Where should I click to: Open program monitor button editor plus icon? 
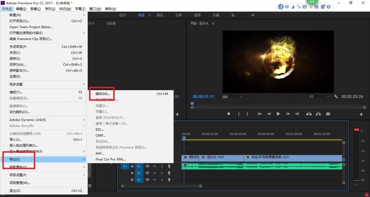point(361,114)
